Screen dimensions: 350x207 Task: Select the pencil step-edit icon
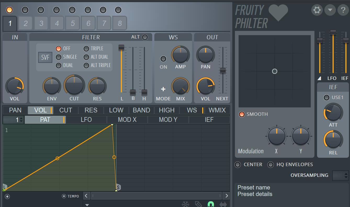coord(198,204)
